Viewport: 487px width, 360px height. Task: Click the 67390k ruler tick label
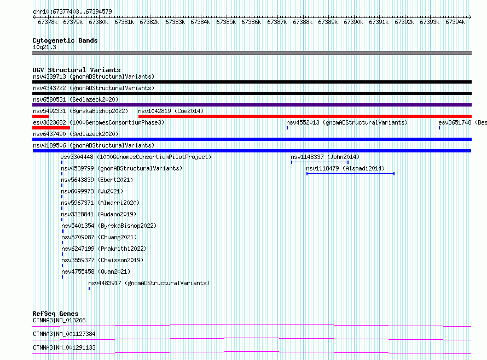(x=353, y=22)
